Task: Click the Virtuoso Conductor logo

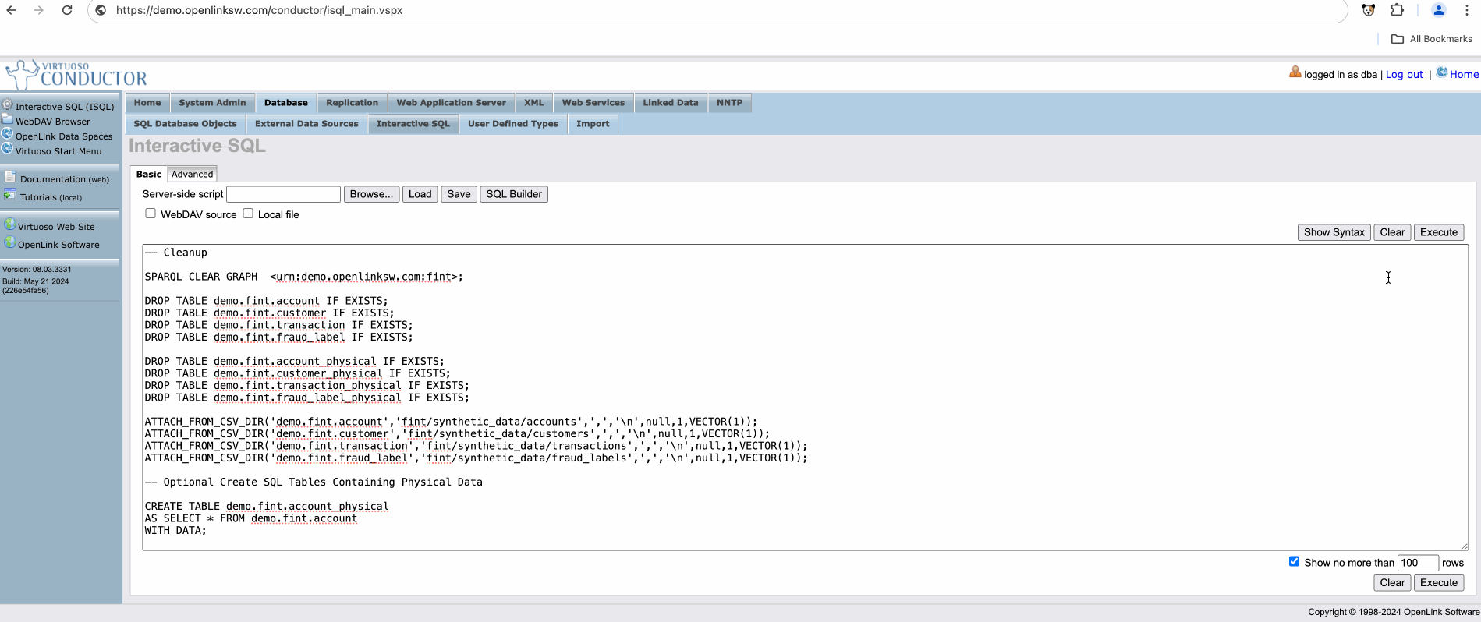Action: [x=76, y=75]
